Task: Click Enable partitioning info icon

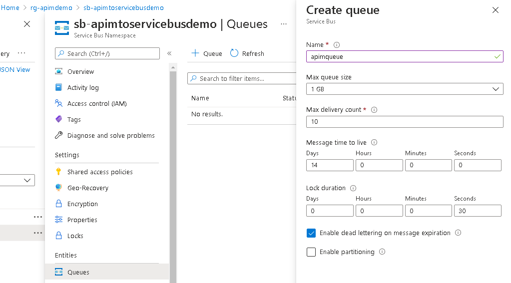Action: pyautogui.click(x=382, y=252)
